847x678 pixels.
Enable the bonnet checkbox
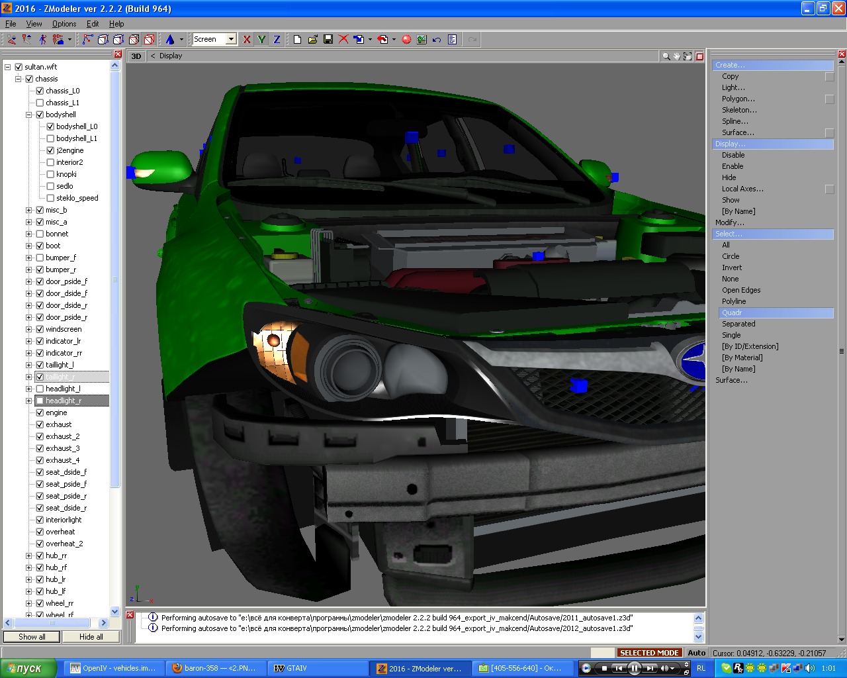coord(40,234)
